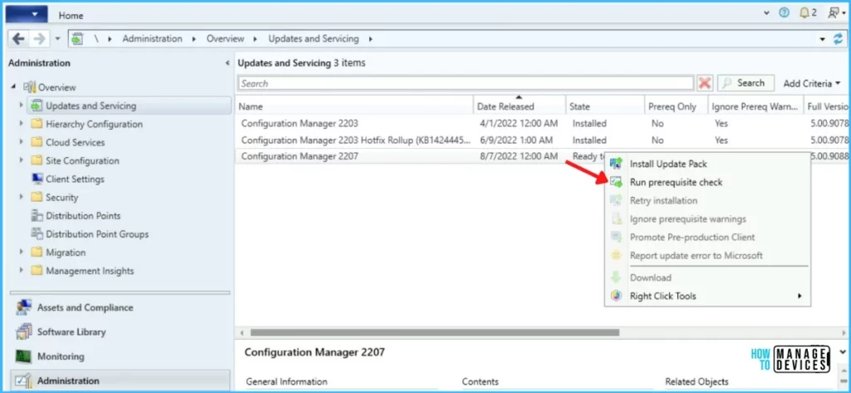Sort by Date Released column header
Image resolution: width=851 pixels, height=393 pixels.
(519, 106)
